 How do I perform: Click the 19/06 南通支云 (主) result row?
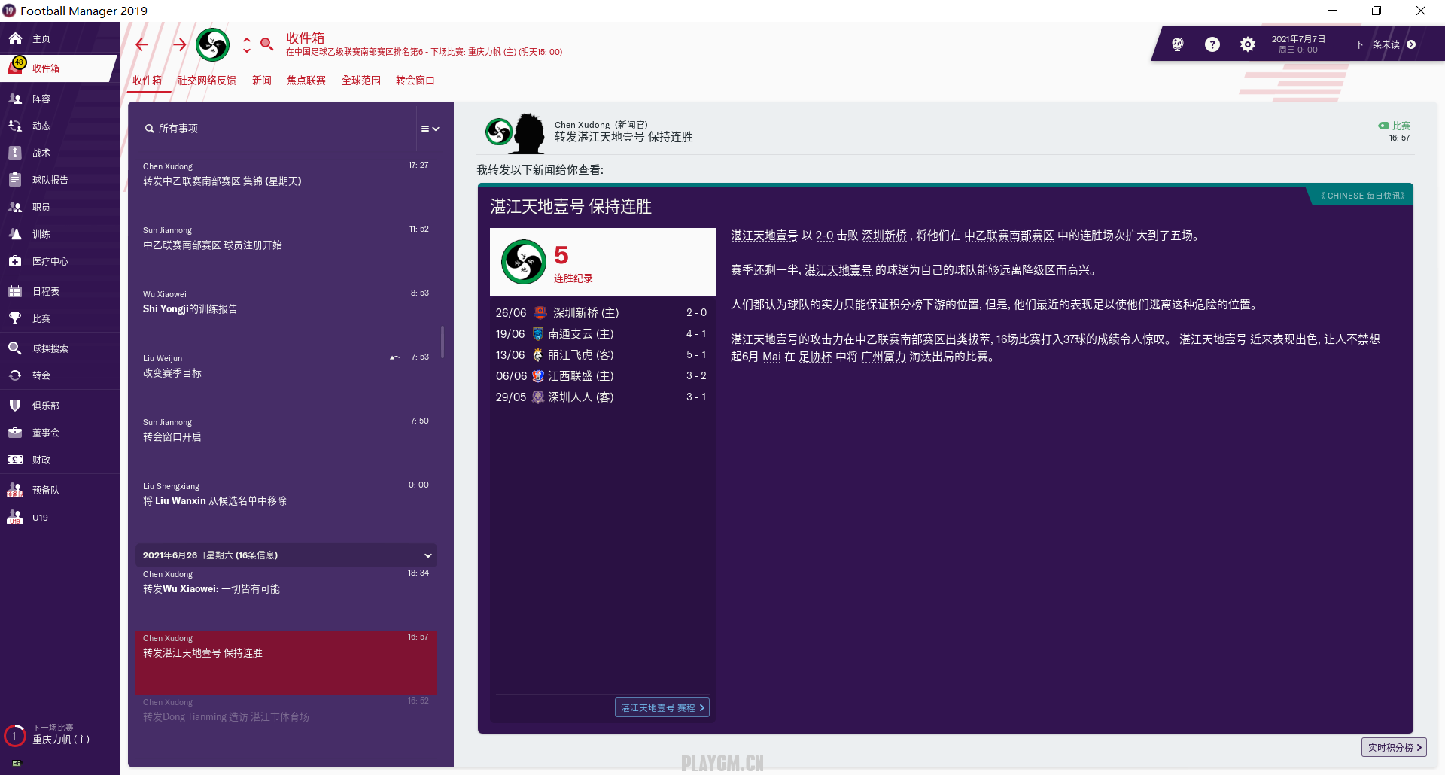(x=601, y=333)
